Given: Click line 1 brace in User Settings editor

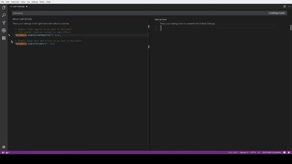Looking at the screenshot, I should tap(161, 26).
